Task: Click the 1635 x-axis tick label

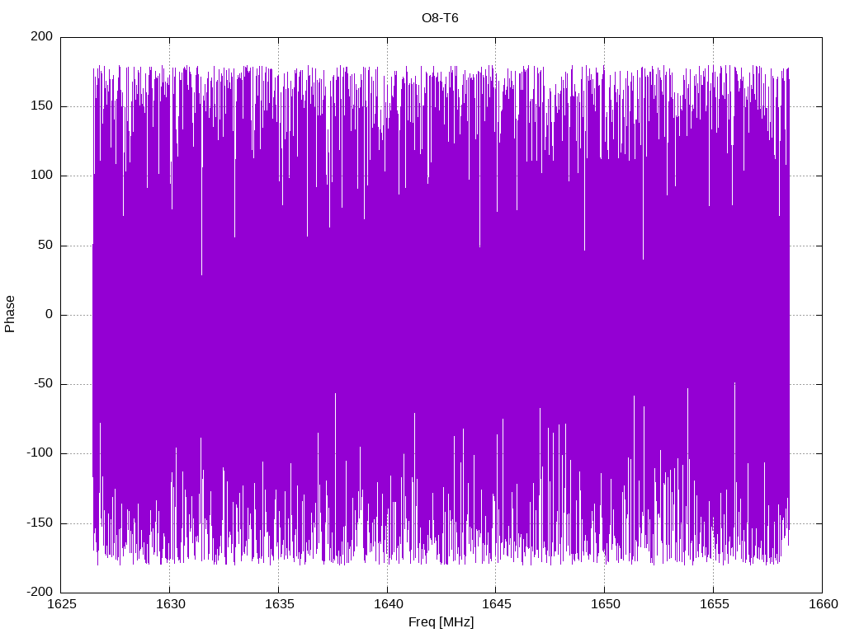Action: (279, 604)
